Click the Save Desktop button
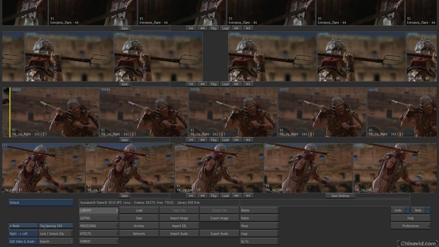This screenshot has width=439, height=247. pos(340,196)
